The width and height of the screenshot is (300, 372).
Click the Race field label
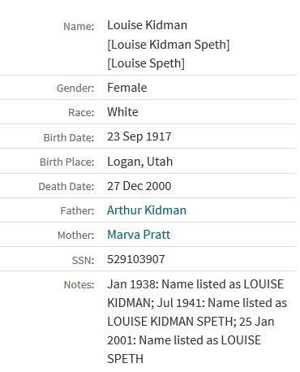[81, 113]
